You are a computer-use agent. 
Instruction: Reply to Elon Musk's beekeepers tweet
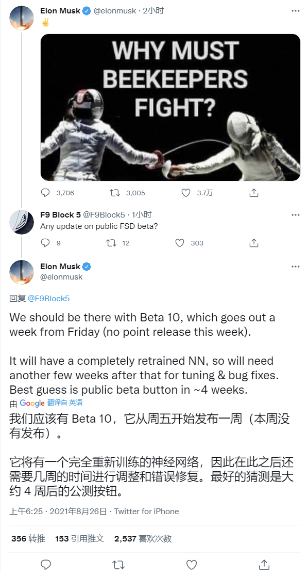pos(46,193)
